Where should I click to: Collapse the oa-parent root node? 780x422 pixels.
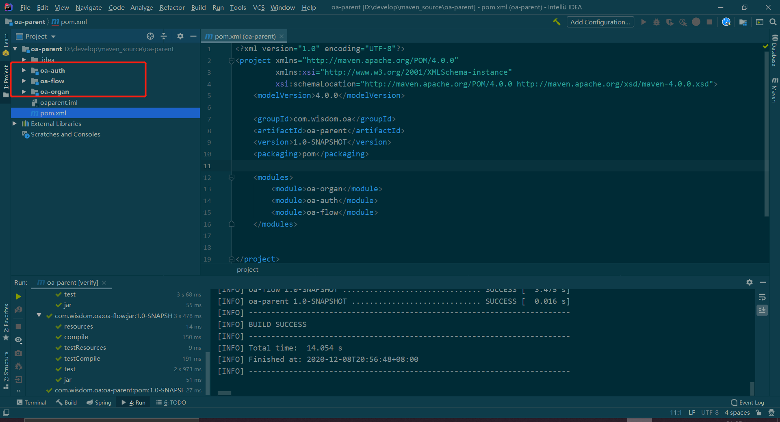tap(15, 49)
